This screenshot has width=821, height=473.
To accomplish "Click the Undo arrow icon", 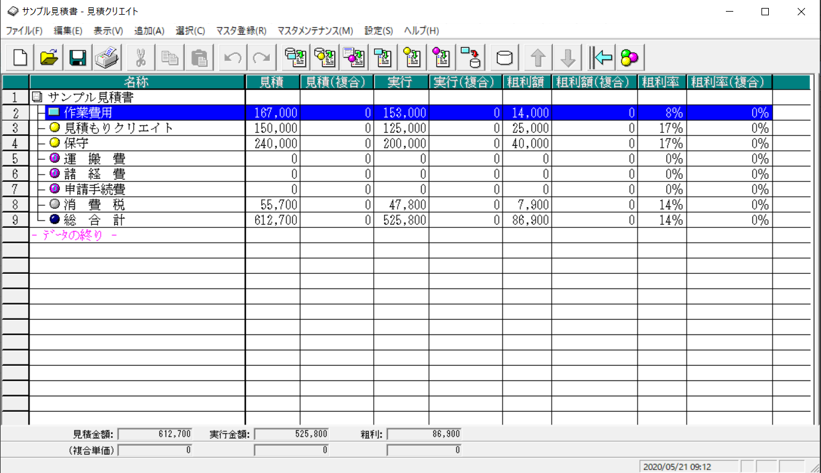I will pos(233,58).
